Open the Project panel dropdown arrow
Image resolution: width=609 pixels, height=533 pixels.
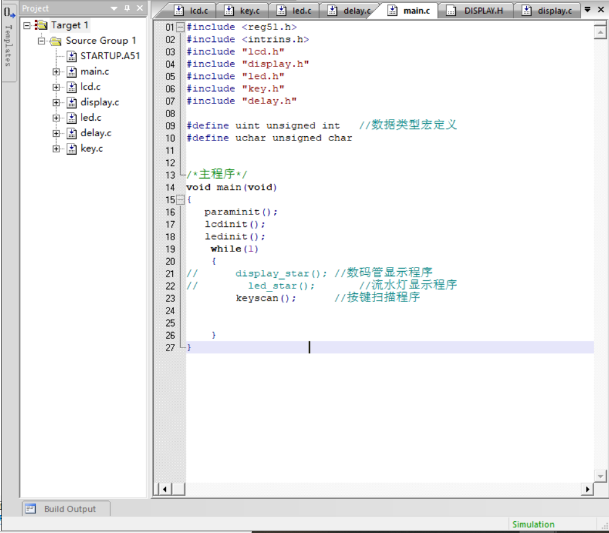(114, 8)
